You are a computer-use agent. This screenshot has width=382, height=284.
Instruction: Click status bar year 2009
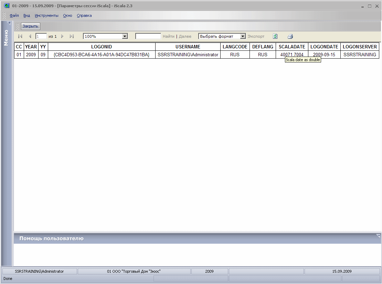click(x=209, y=271)
